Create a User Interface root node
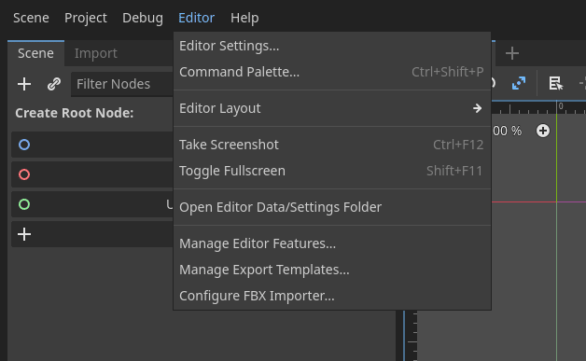 tap(92, 204)
